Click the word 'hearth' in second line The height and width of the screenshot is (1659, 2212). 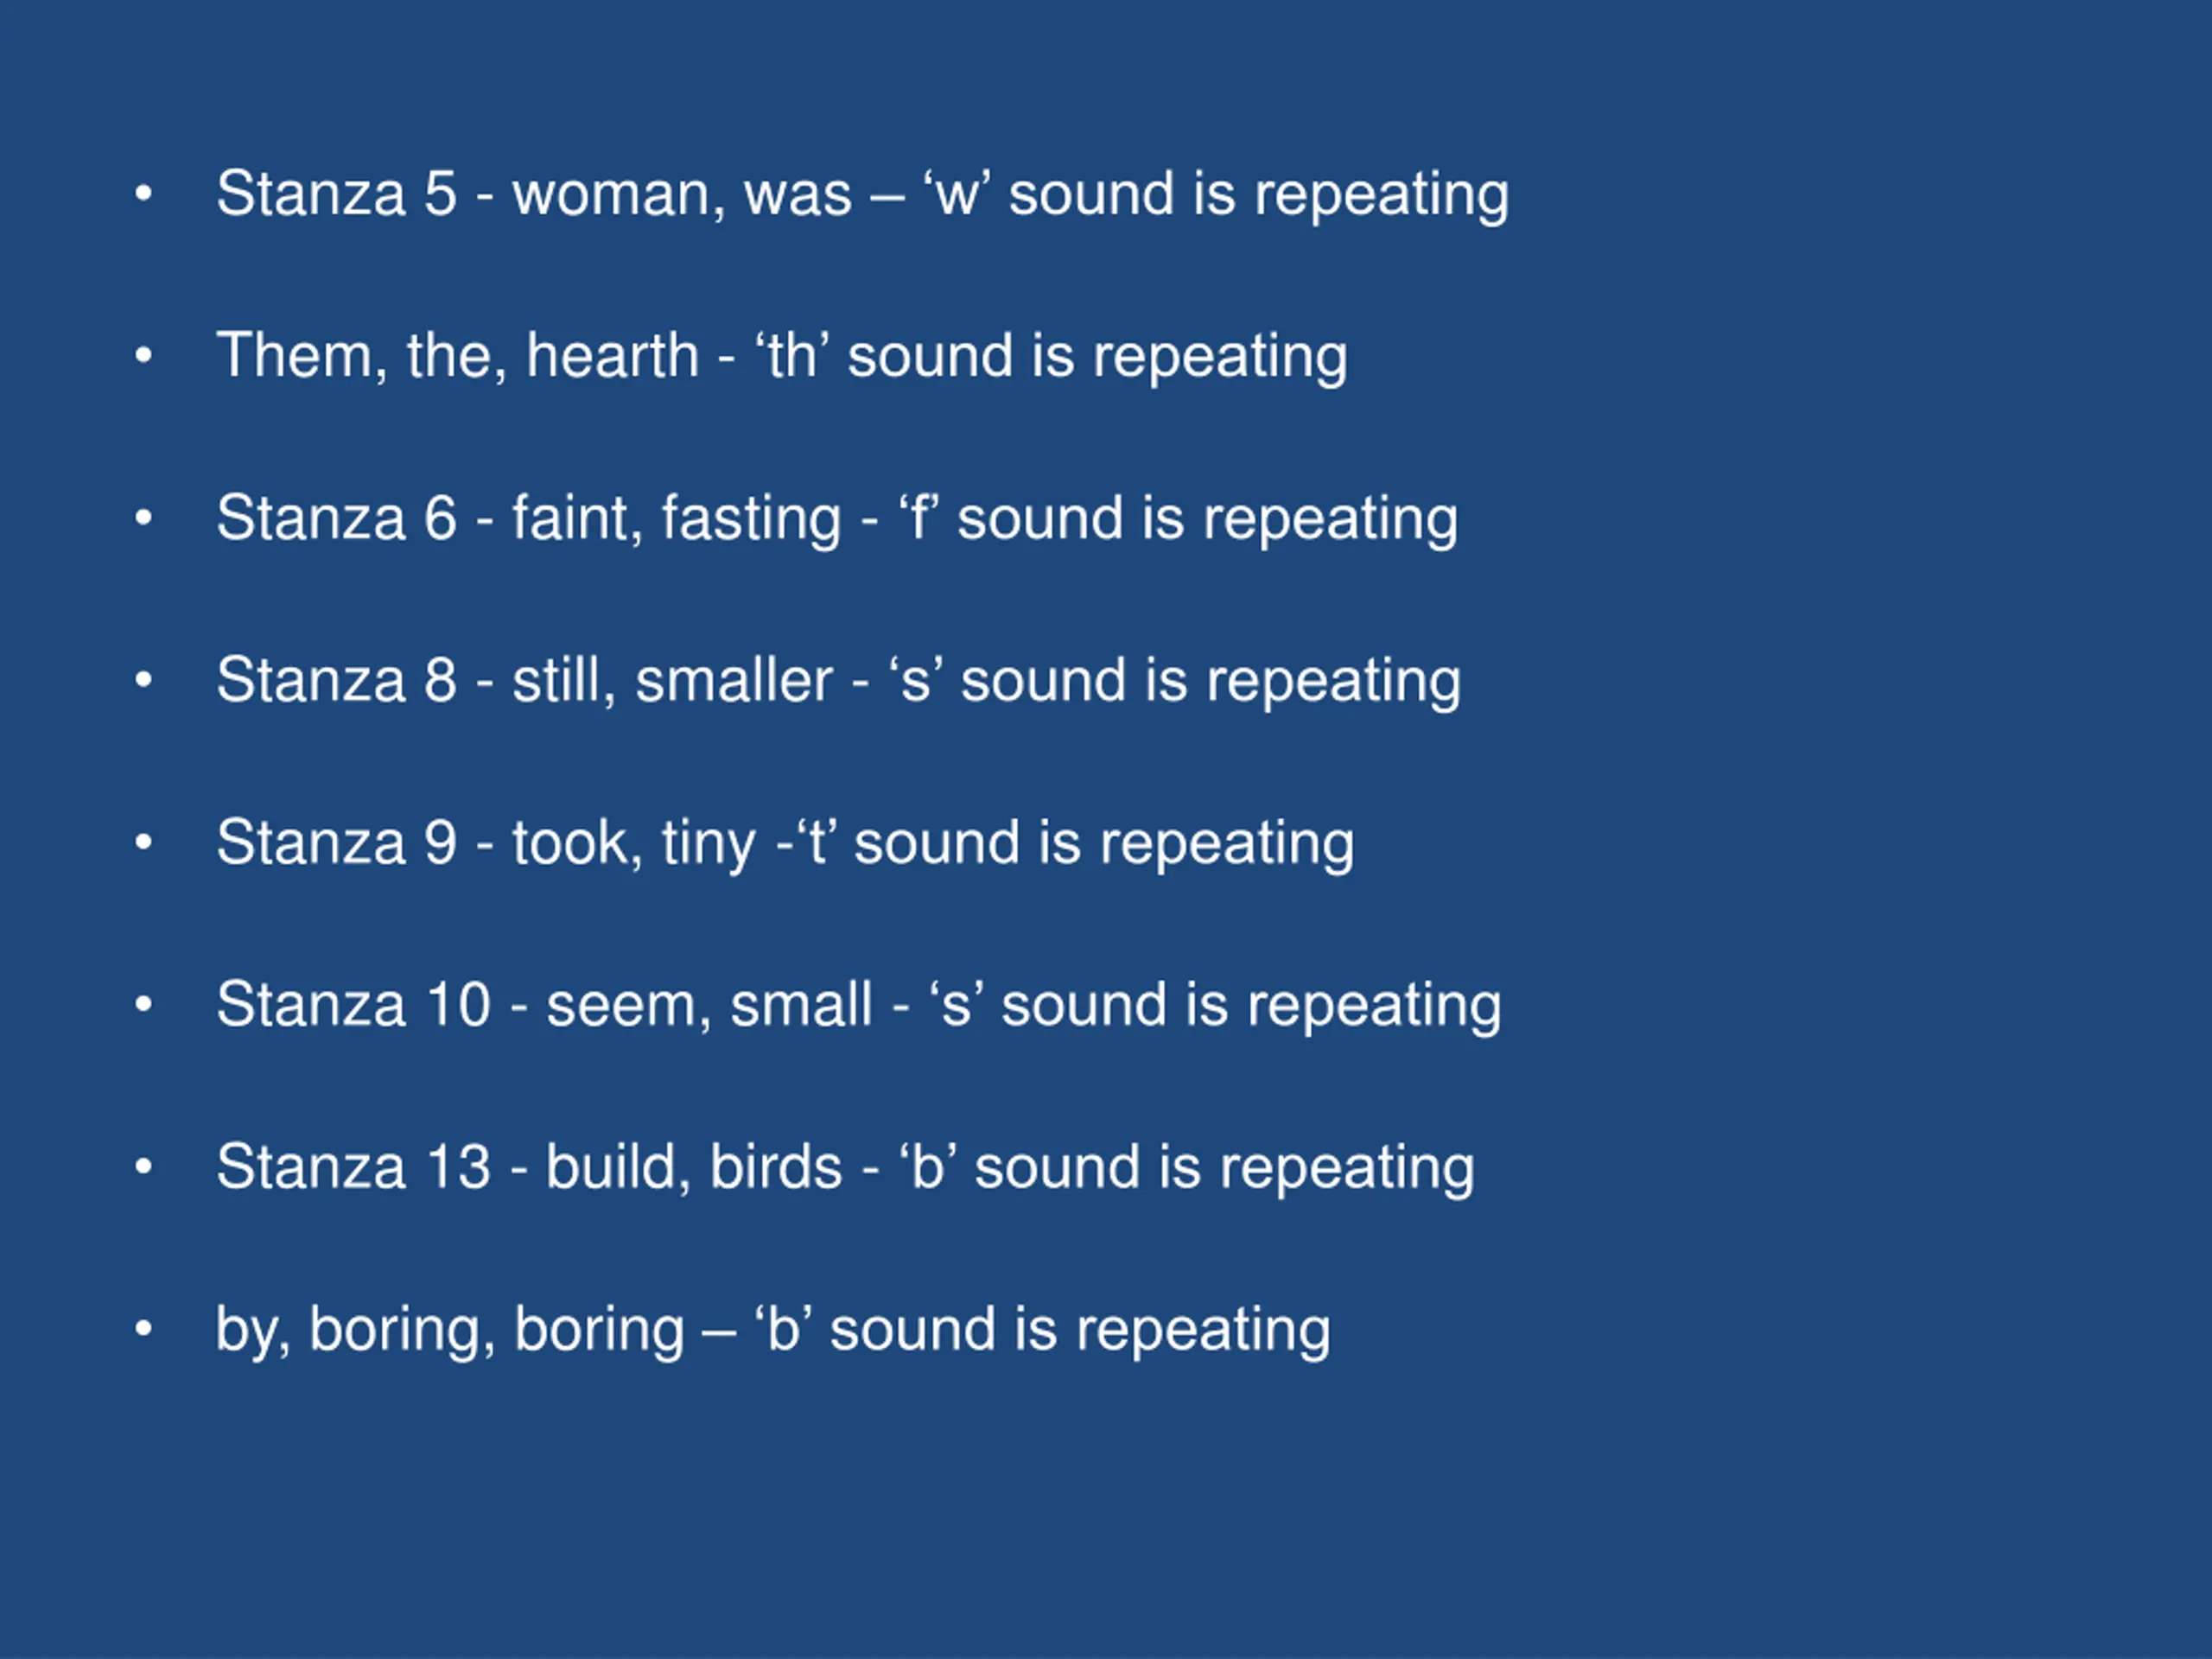click(612, 355)
